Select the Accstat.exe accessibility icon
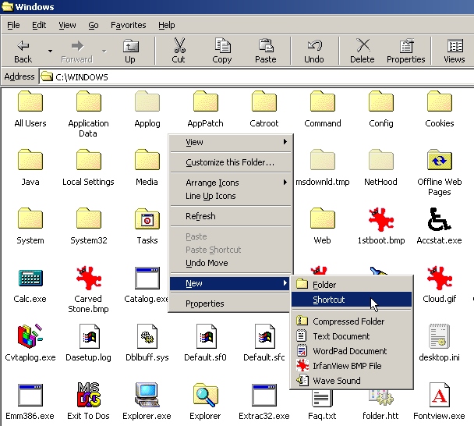Screen dimensions: 474x426 (439, 218)
